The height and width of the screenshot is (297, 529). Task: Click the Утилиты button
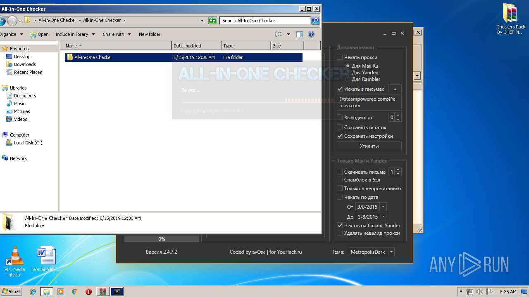369,146
